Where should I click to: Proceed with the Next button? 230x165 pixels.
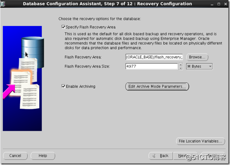186,156
